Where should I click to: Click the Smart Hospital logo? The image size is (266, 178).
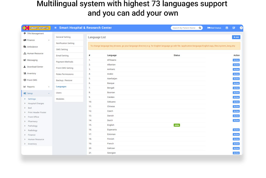(37, 28)
